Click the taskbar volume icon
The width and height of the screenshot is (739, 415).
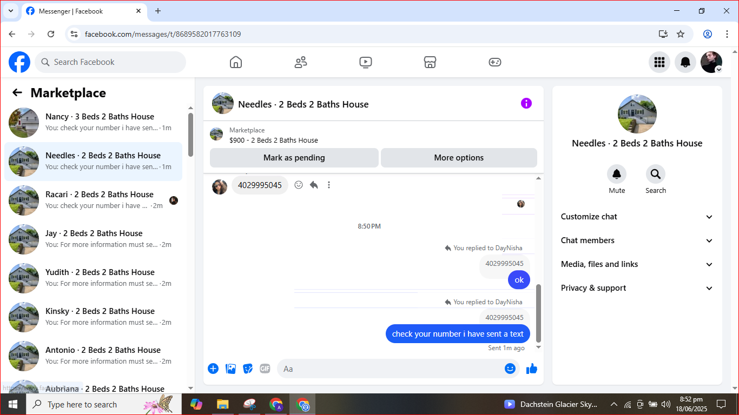click(x=666, y=404)
